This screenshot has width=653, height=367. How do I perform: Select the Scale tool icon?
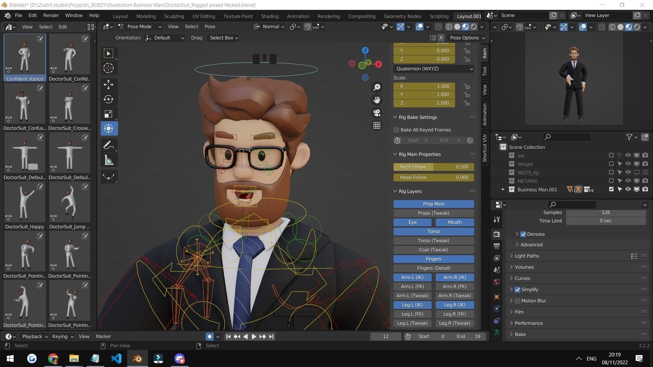(x=108, y=114)
